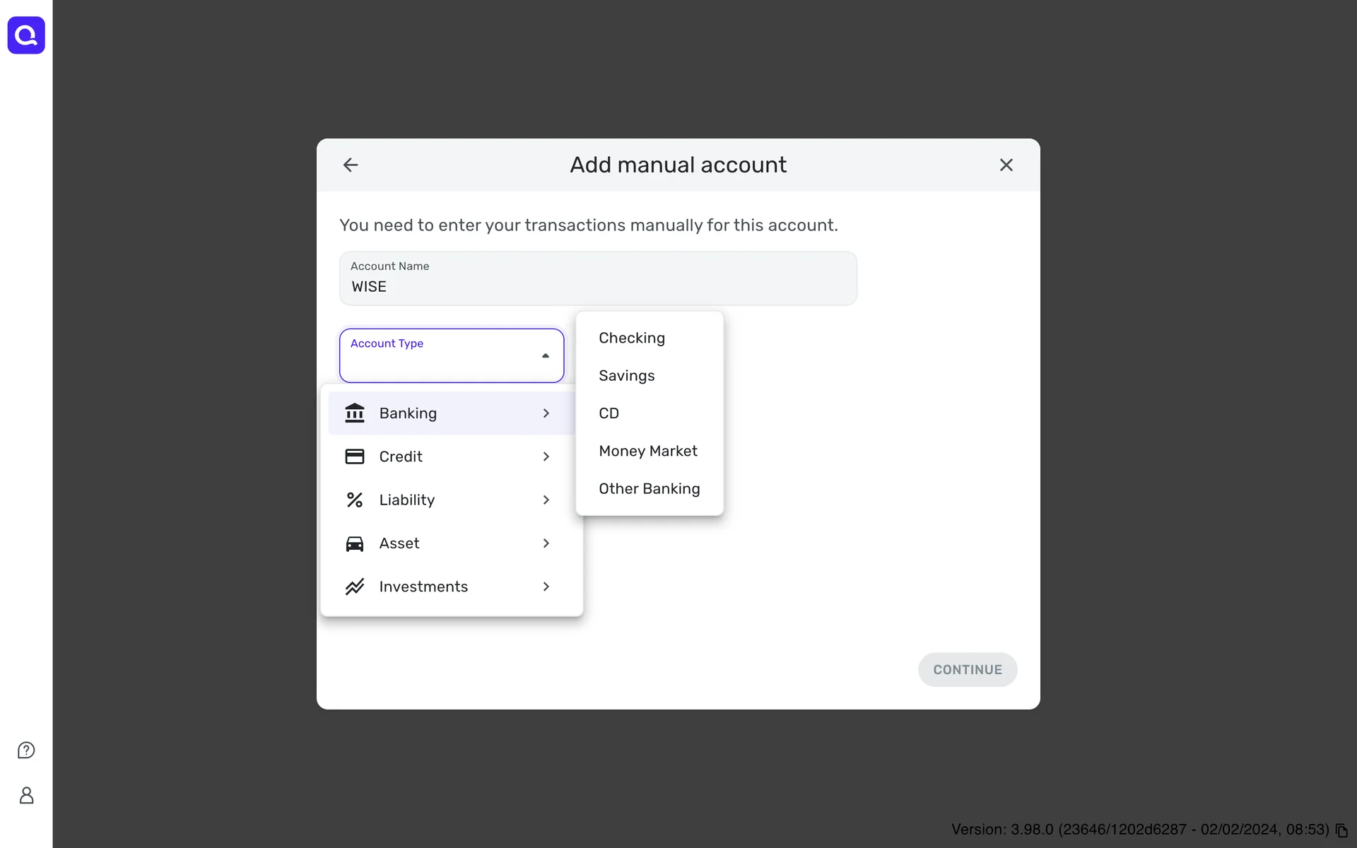Click the Banking bank building icon
The width and height of the screenshot is (1357, 848).
pyautogui.click(x=355, y=413)
